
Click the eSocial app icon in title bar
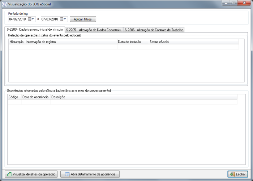(4, 3)
